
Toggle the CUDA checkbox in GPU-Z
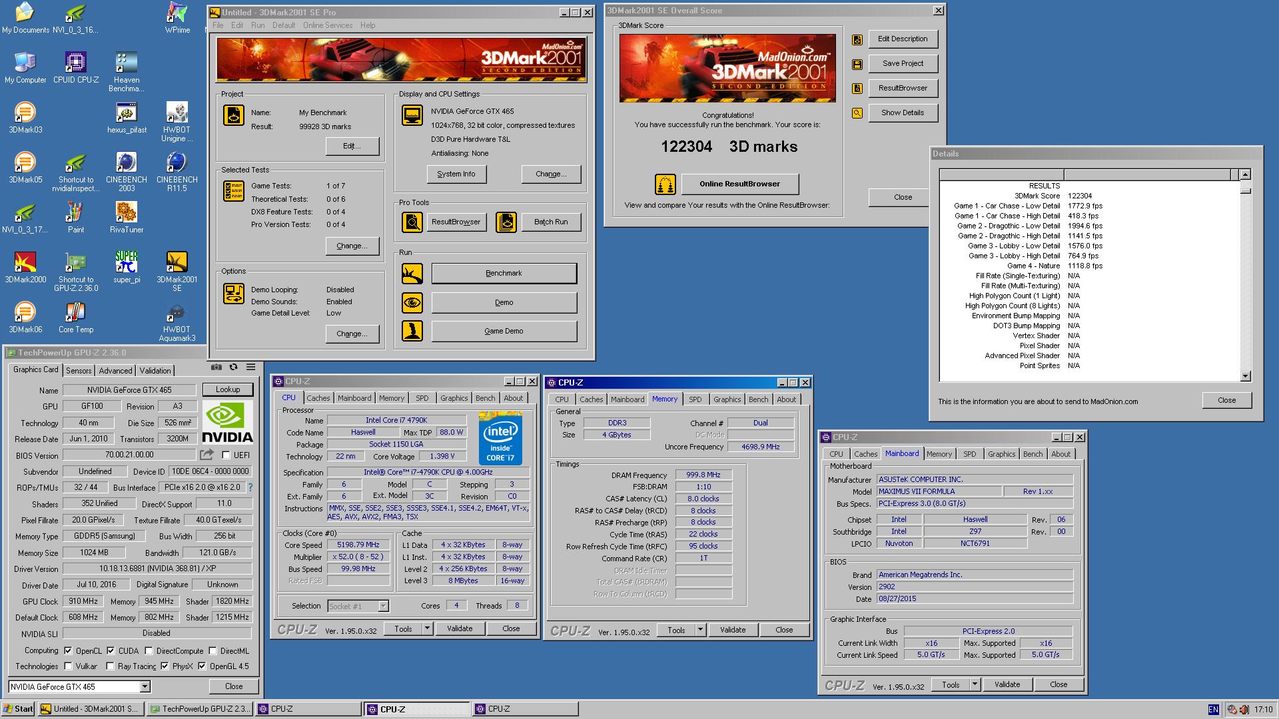111,650
